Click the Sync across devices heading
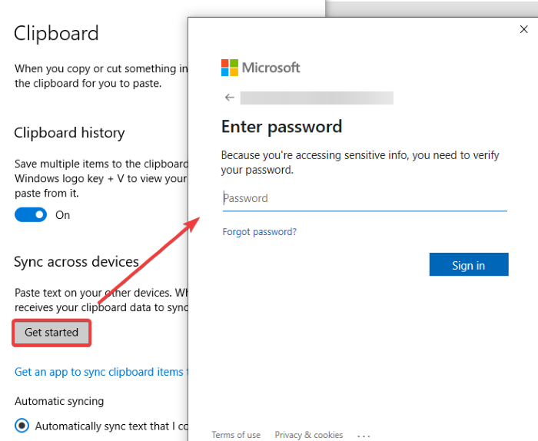The width and height of the screenshot is (538, 441). 76,262
